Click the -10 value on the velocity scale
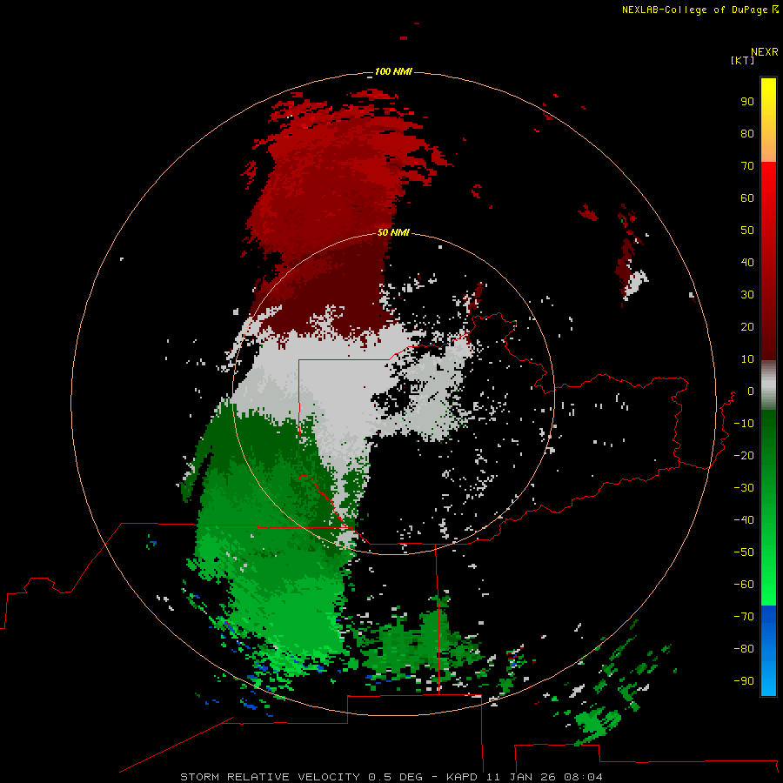Screen dimensions: 783x783 click(744, 424)
